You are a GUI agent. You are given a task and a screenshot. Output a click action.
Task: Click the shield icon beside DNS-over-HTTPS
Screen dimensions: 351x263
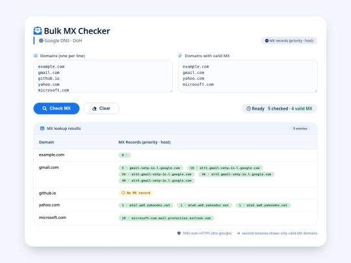179,233
